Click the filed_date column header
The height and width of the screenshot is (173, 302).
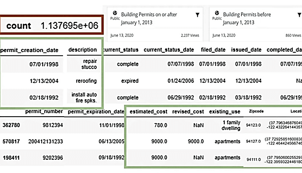click(213, 50)
